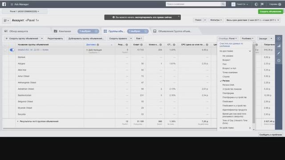Select Устройство показов breakdown option
Screen dimensions: 285x160
coord(232,89)
